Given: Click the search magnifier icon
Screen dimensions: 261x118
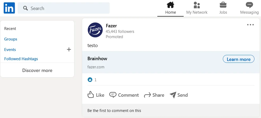Looking at the screenshot, I should [26, 8].
